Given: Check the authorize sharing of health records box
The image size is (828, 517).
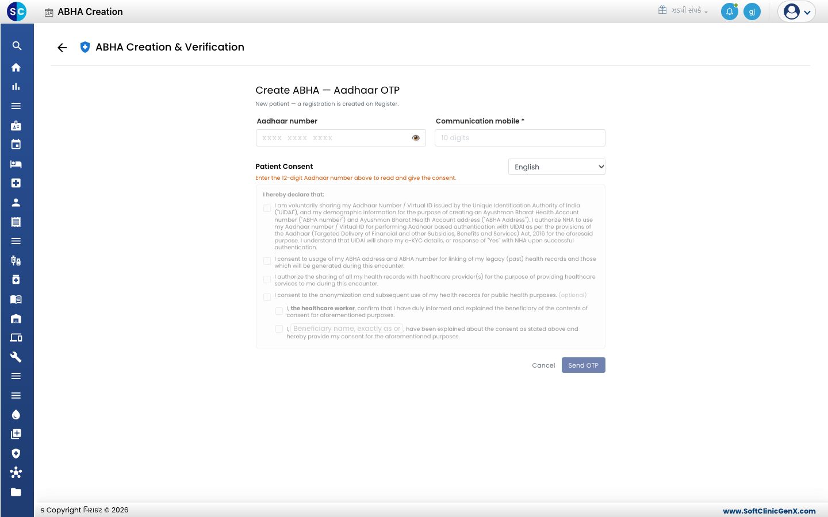Looking at the screenshot, I should (267, 280).
